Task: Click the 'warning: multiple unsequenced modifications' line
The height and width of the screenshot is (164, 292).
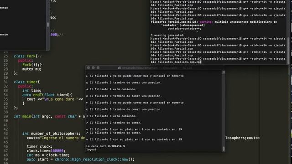Action: (214, 22)
